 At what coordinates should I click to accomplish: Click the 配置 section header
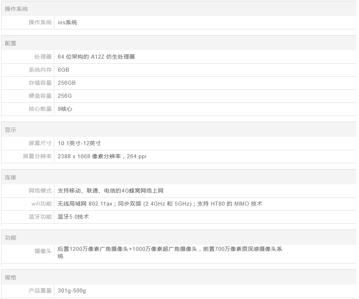tap(10, 43)
